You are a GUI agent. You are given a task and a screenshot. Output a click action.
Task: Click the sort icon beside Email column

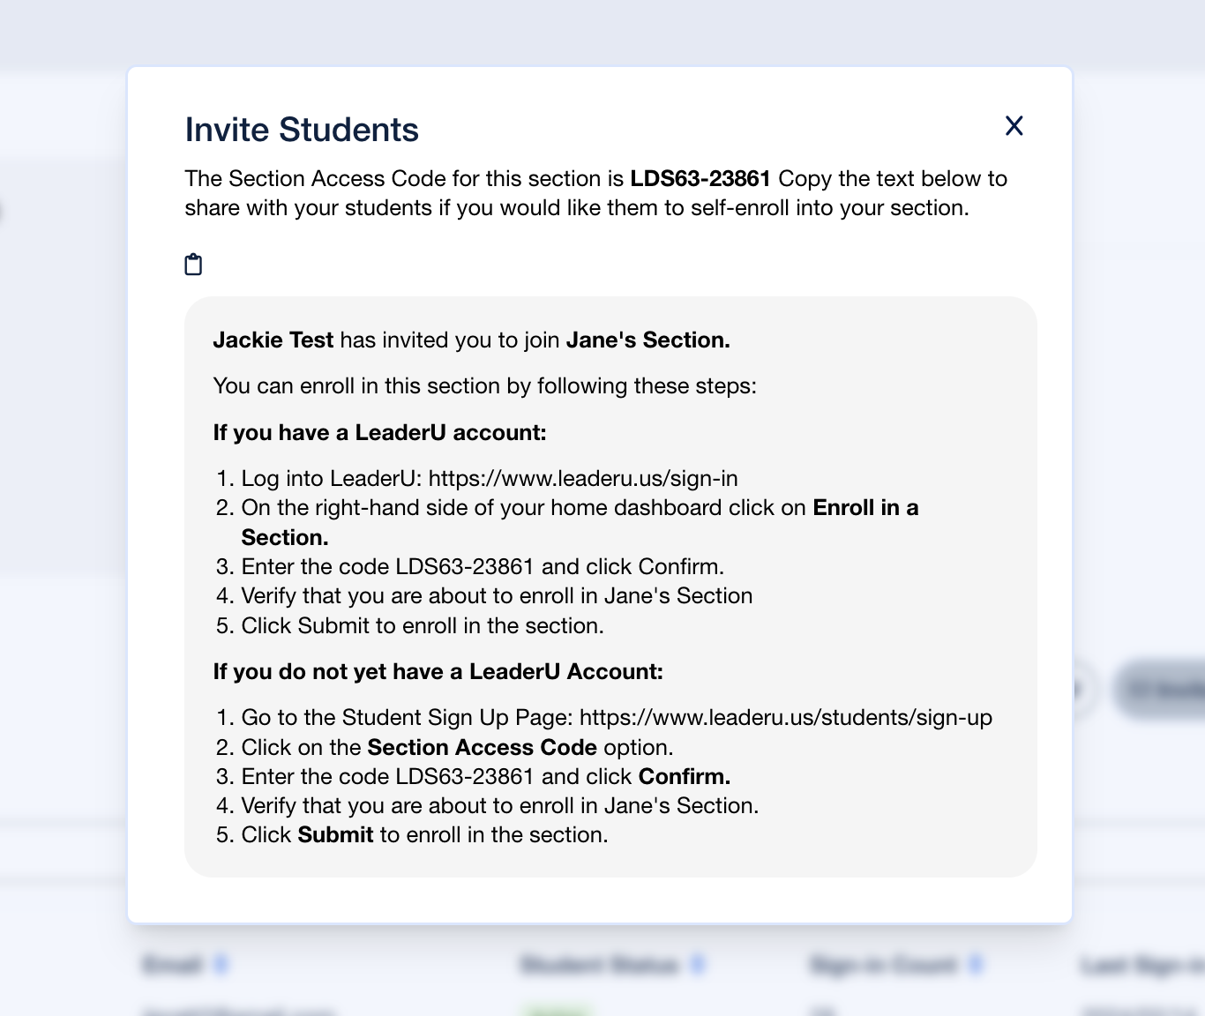point(221,965)
